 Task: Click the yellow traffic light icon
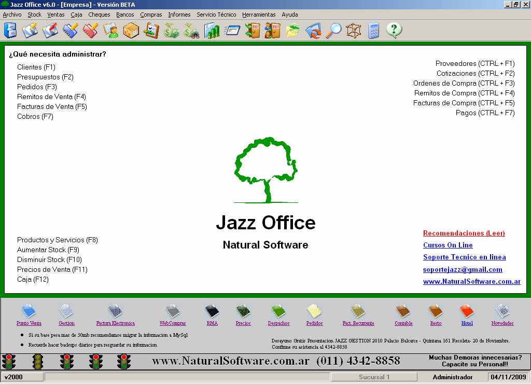(37, 361)
